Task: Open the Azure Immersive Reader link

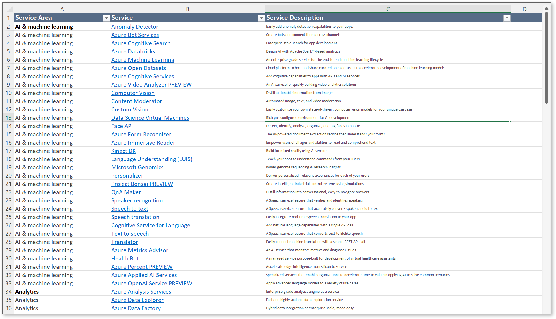Action: click(143, 143)
